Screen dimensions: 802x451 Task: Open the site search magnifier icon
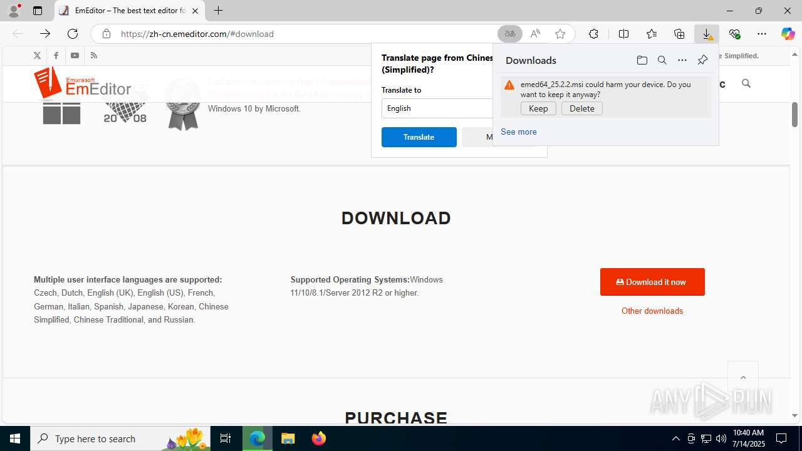point(746,83)
